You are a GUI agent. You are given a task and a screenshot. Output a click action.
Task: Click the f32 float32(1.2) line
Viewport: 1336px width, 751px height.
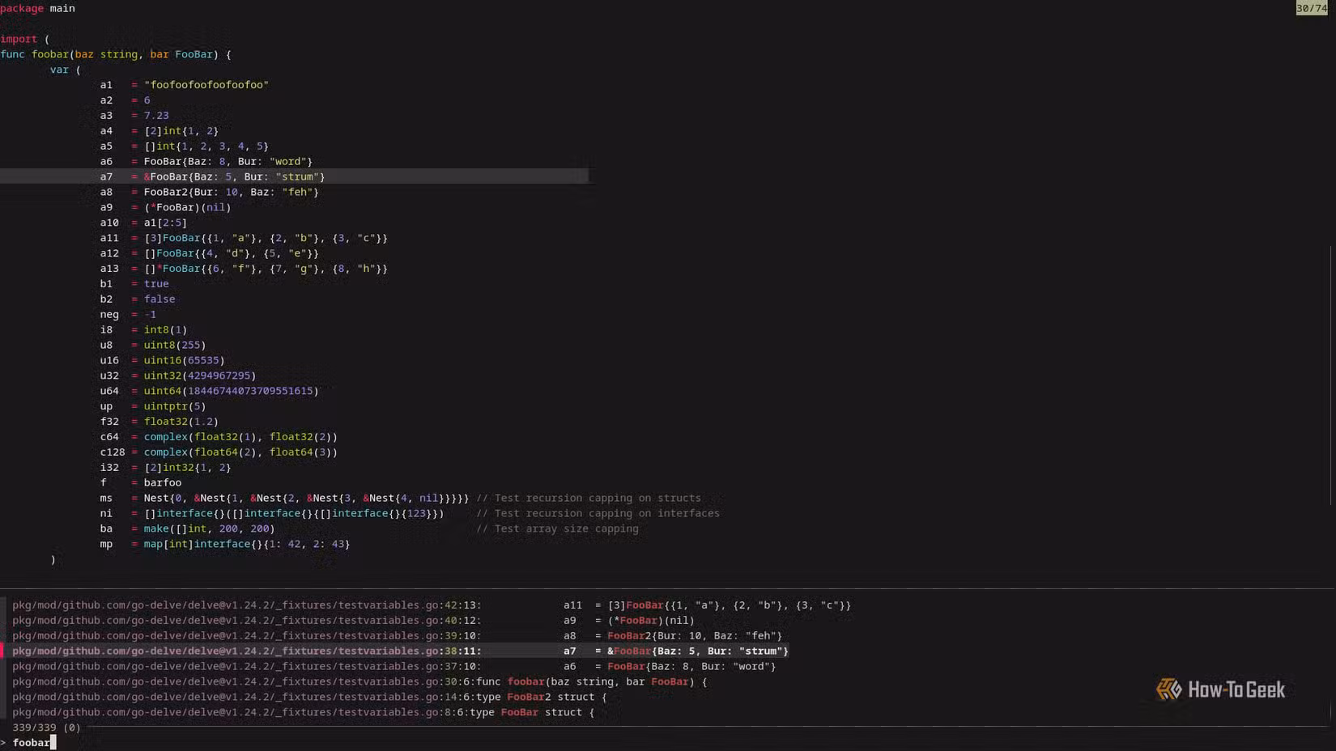click(x=160, y=422)
